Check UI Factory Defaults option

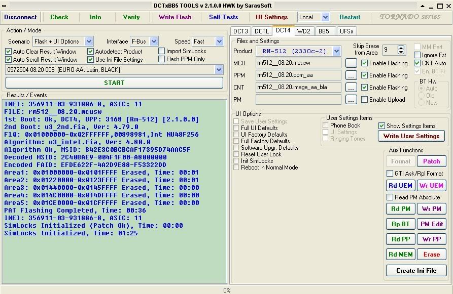[x=236, y=134]
